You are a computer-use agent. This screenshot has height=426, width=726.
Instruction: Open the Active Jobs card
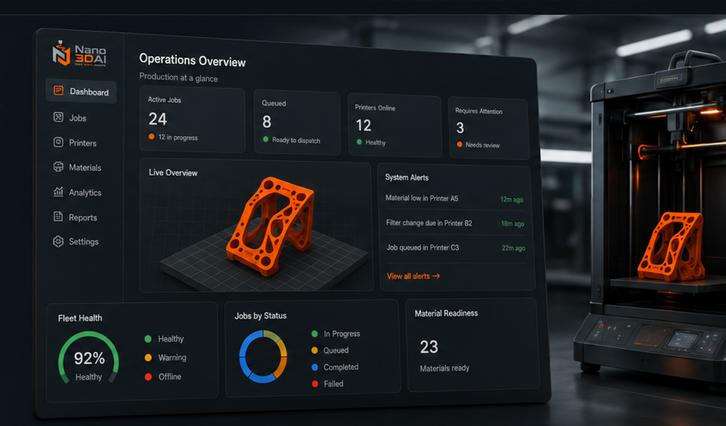(x=193, y=119)
